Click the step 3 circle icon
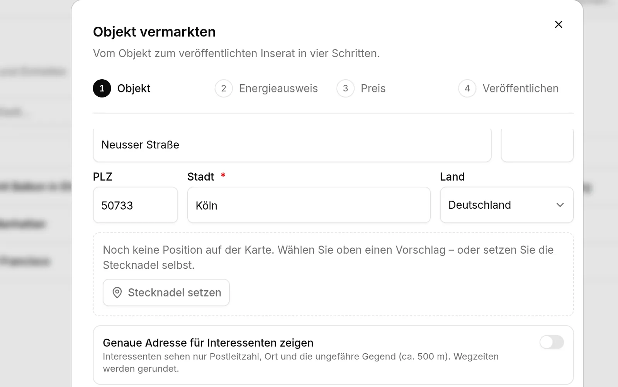 pyautogui.click(x=345, y=89)
